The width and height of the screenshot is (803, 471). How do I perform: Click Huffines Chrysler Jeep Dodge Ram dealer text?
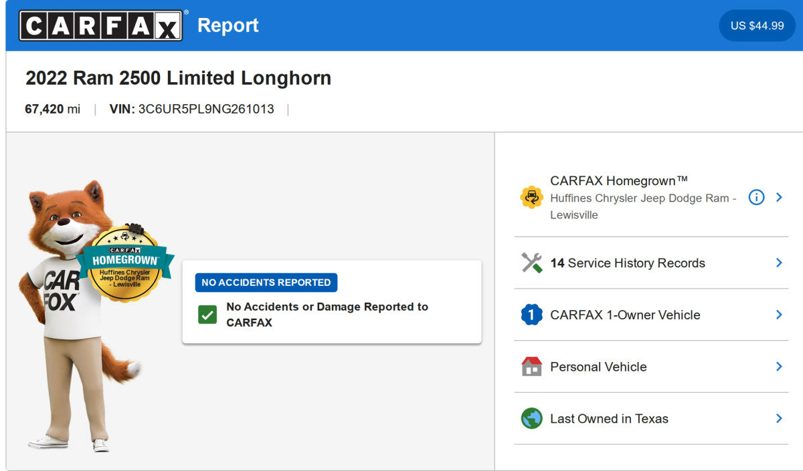[643, 206]
